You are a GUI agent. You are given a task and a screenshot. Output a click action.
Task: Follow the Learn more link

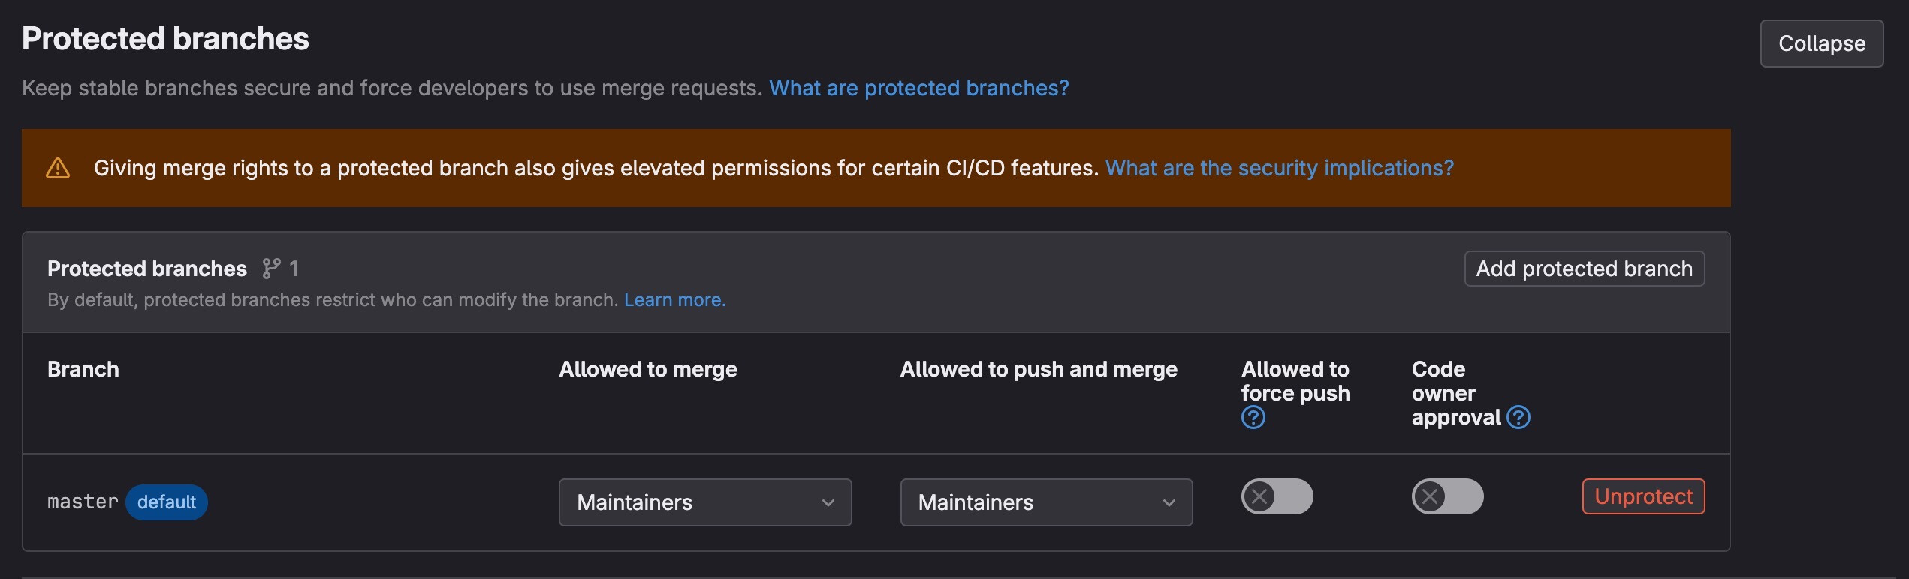(x=674, y=300)
